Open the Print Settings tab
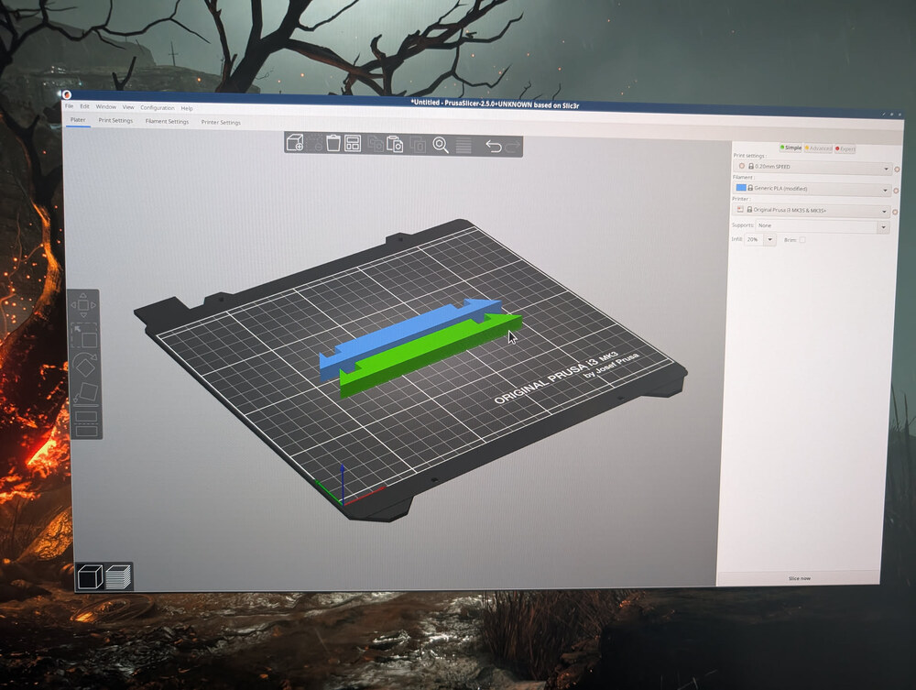The width and height of the screenshot is (916, 690). [x=115, y=121]
